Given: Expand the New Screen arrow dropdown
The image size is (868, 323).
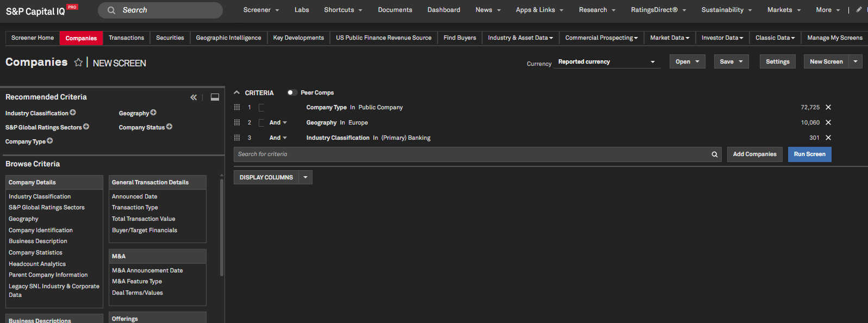Looking at the screenshot, I should (855, 61).
